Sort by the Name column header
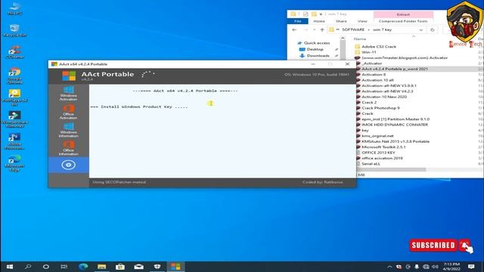 (360, 39)
